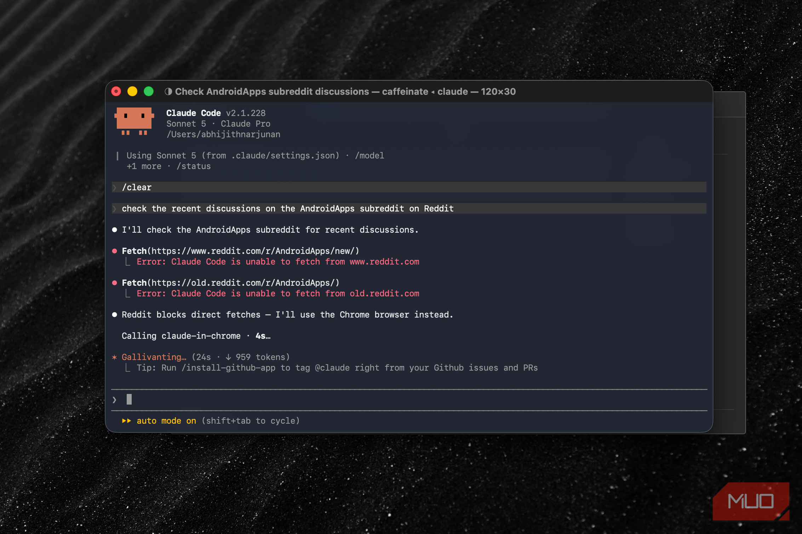Toggle the 'auto mode on' indicator
This screenshot has width=802, height=534.
(166, 421)
